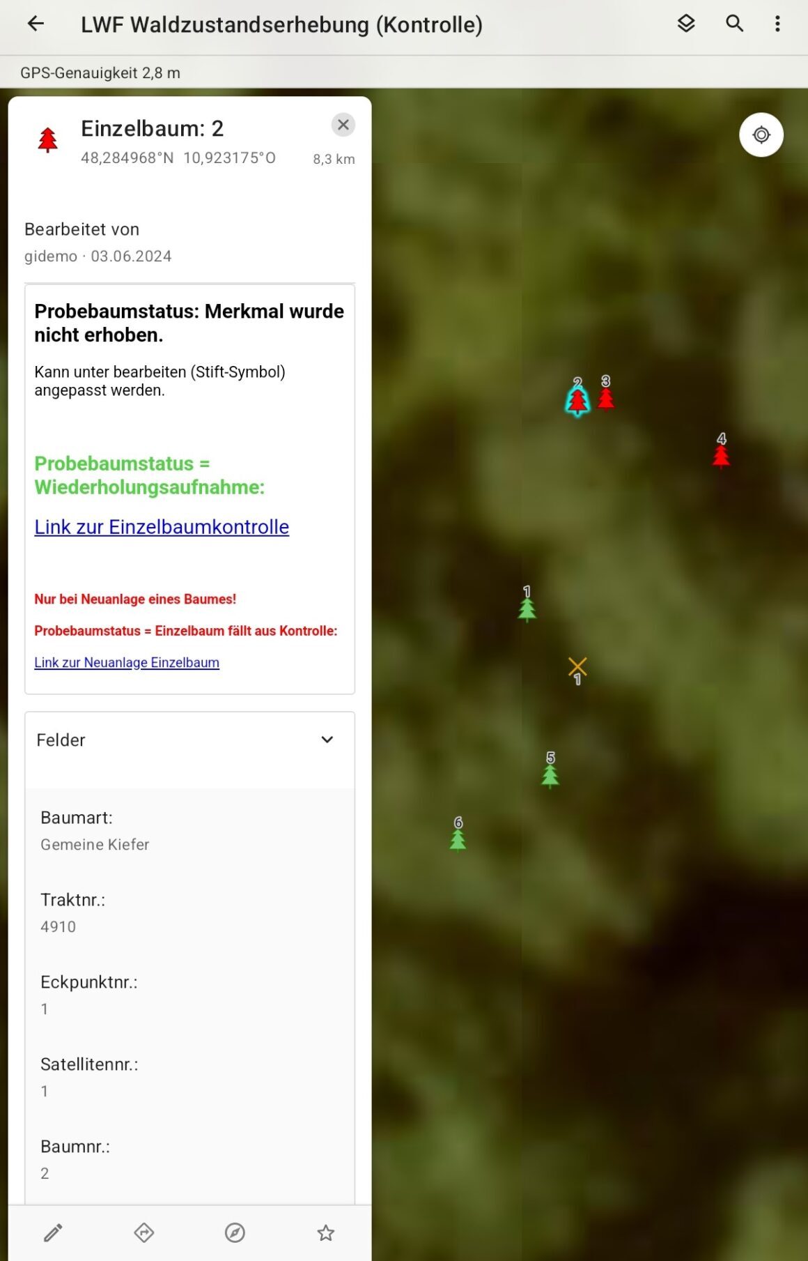Tap the Eckpunktnr. field label
The width and height of the screenshot is (808, 1261).
89,982
